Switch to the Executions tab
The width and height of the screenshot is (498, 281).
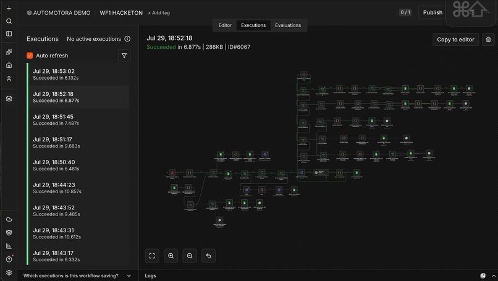click(x=253, y=25)
